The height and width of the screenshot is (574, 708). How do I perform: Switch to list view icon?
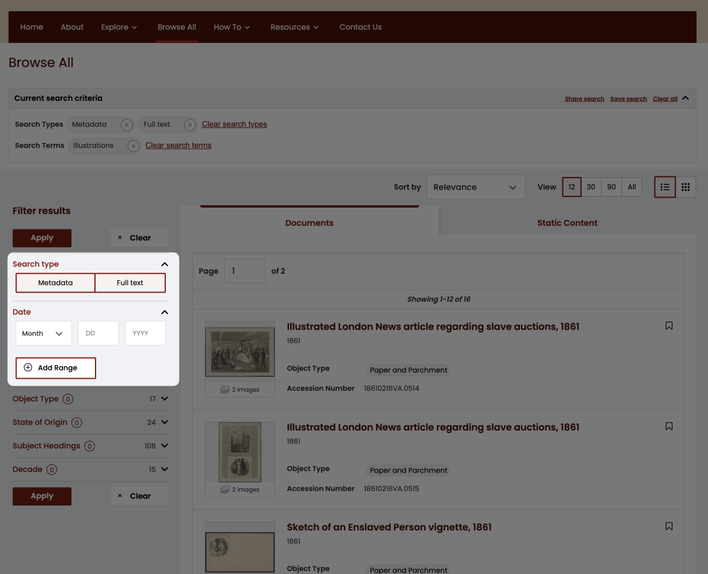click(665, 187)
